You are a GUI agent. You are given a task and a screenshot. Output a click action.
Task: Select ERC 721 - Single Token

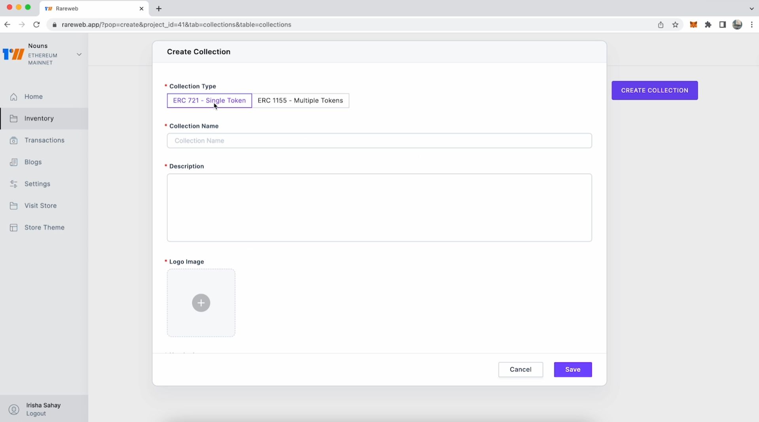(209, 100)
